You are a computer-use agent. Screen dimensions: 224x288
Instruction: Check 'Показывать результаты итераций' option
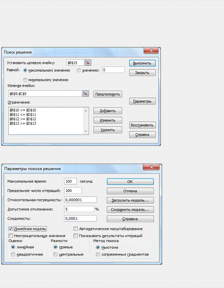click(x=76, y=235)
